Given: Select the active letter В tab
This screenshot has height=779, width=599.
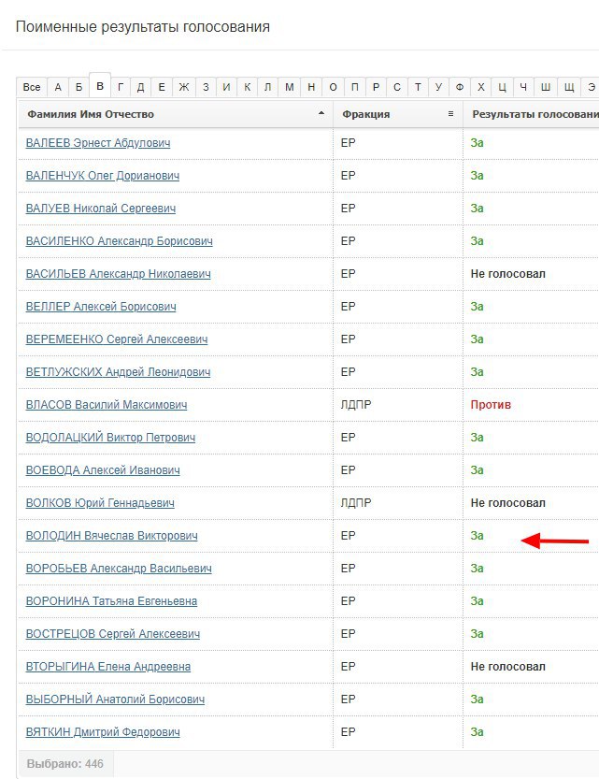Looking at the screenshot, I should click(100, 86).
